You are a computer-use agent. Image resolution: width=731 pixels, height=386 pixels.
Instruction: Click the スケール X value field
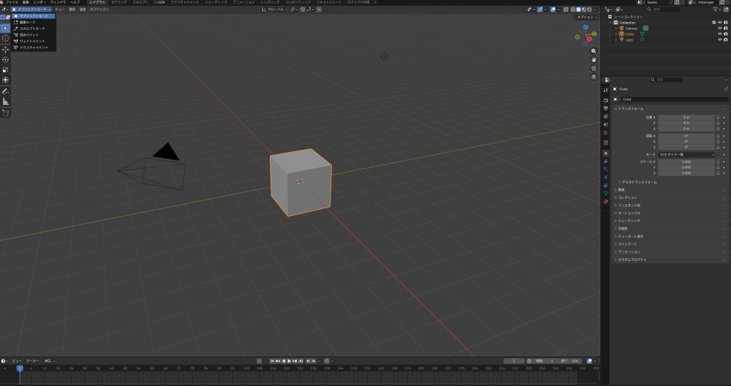pyautogui.click(x=686, y=162)
